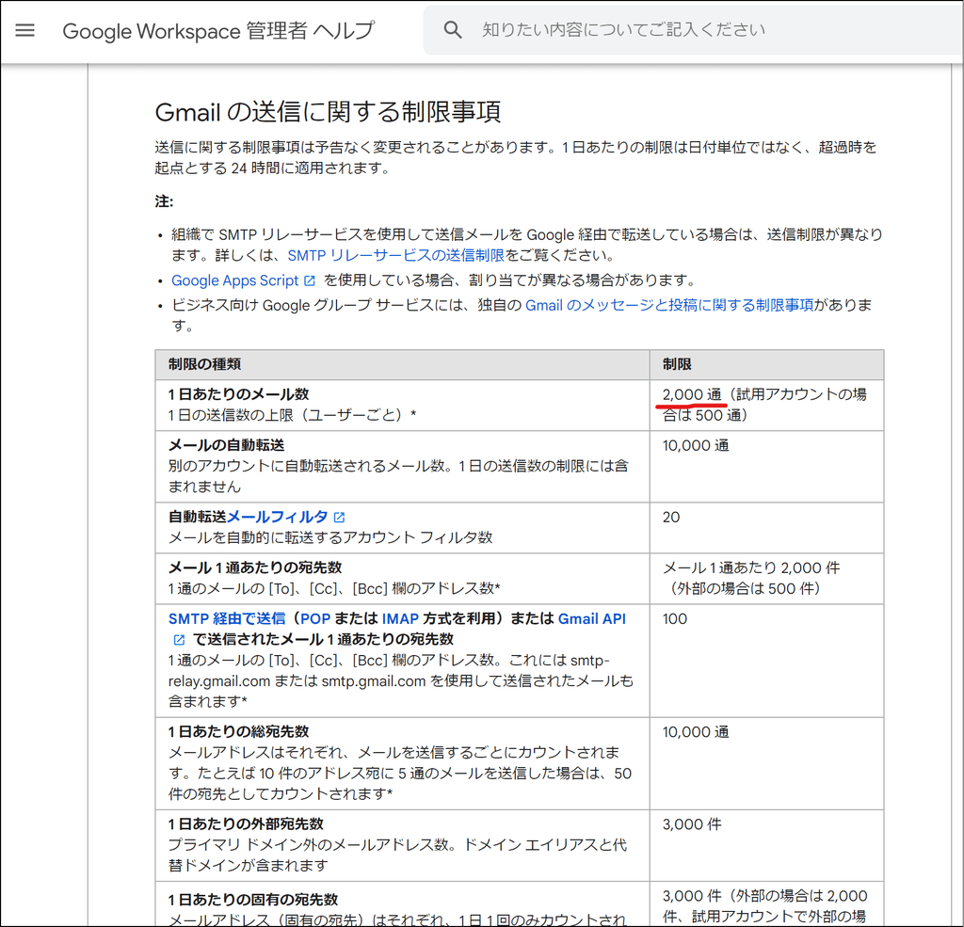
Task: Click メール 1 通あたり 2,000 件 value
Action: 751,568
